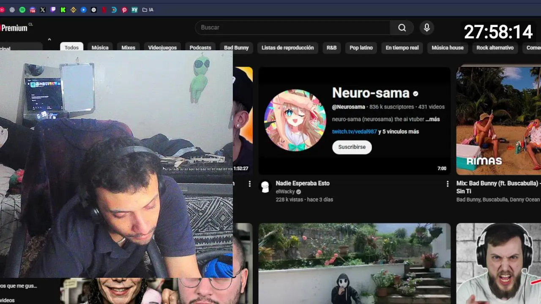
Task: Open options menu for 'Nadie Esperaba Esto'
Action: (447, 184)
